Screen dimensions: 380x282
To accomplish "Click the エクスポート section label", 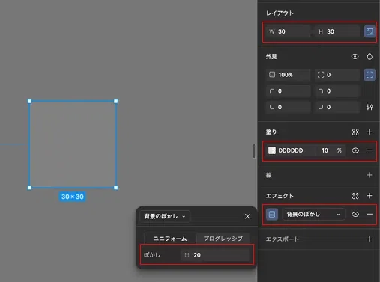I will (283, 239).
